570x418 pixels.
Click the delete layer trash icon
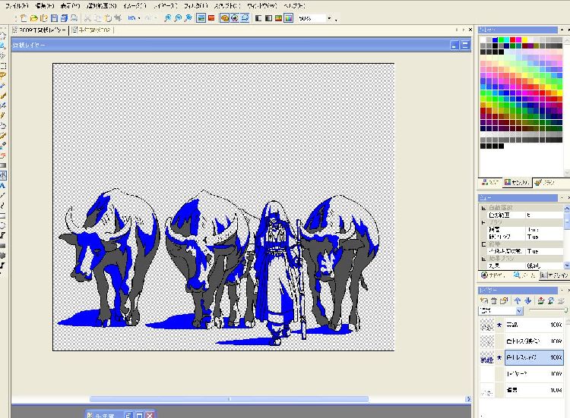(492, 301)
